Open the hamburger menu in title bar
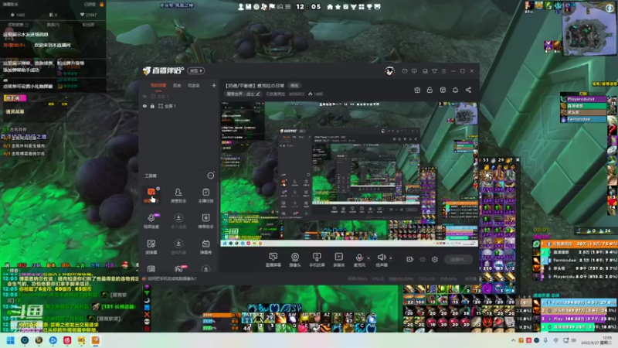This screenshot has width=618, height=348. [443, 71]
